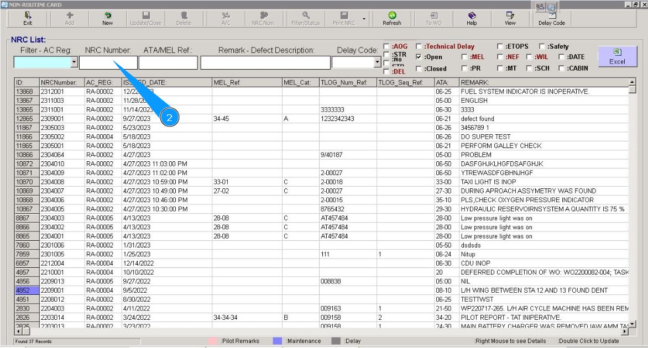Check the :Safety checkbox
The width and height of the screenshot is (648, 348).
542,46
